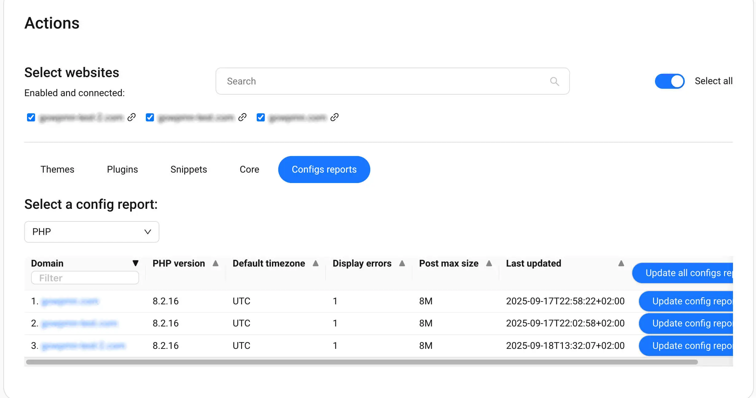Click the link icon next to the third website
The width and height of the screenshot is (756, 398).
tap(334, 117)
